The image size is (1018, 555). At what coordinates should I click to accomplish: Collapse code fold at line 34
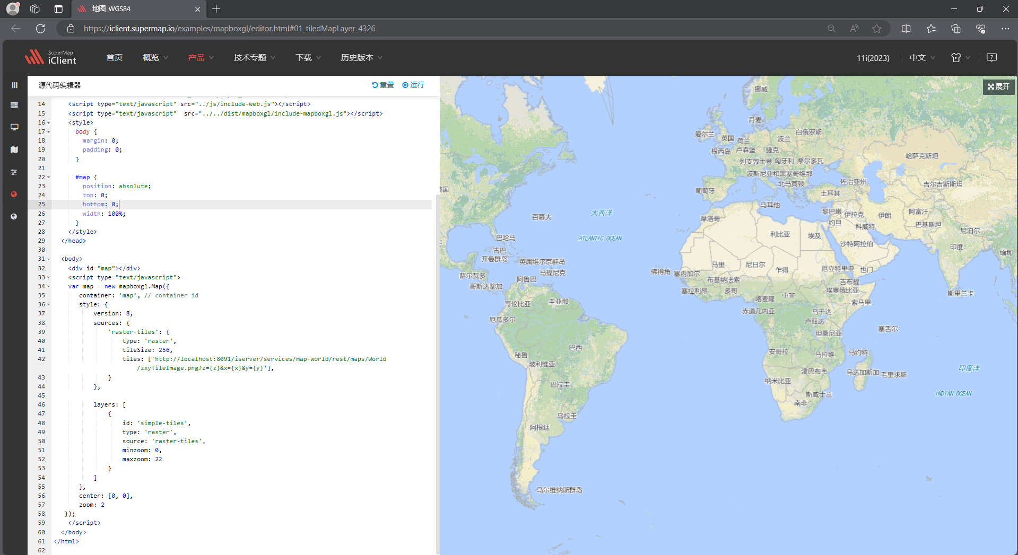coord(48,286)
